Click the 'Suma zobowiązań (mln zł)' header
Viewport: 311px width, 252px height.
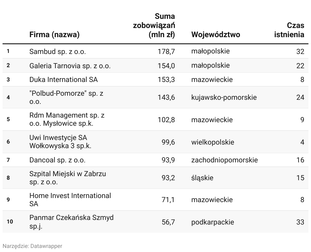pyautogui.click(x=154, y=25)
